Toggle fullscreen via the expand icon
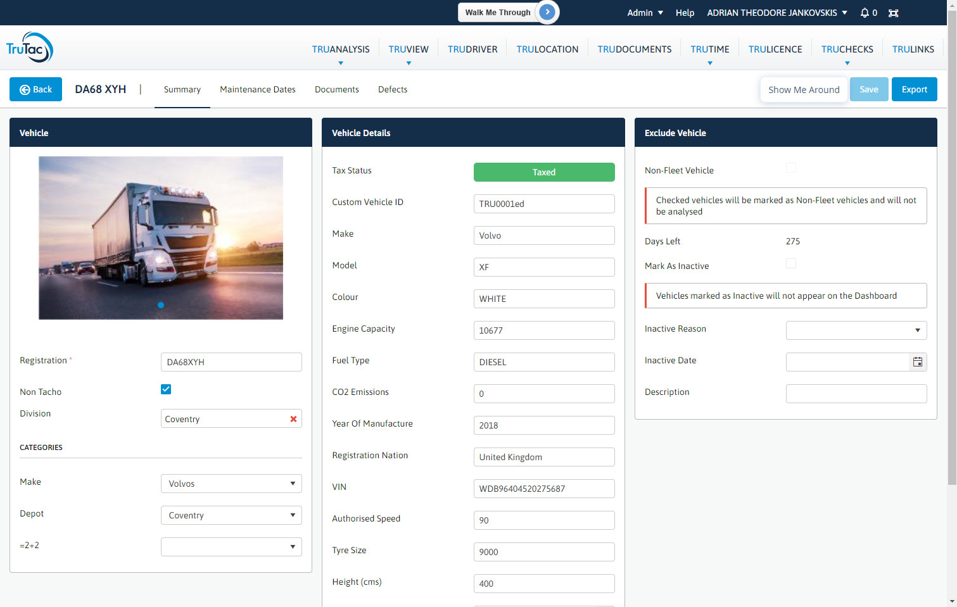Image resolution: width=957 pixels, height=607 pixels. click(893, 13)
